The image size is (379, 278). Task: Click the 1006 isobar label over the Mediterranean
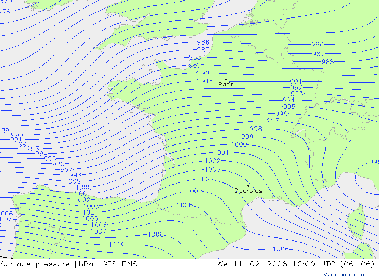(x=280, y=249)
